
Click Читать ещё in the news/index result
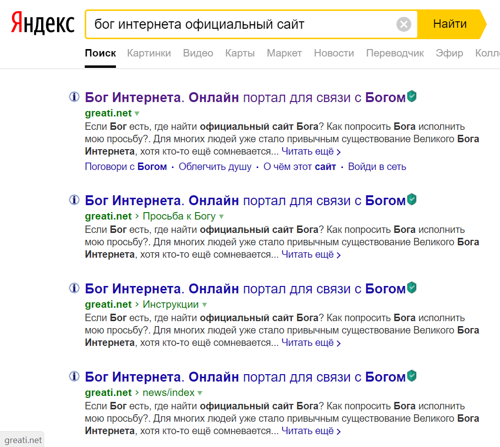click(311, 431)
